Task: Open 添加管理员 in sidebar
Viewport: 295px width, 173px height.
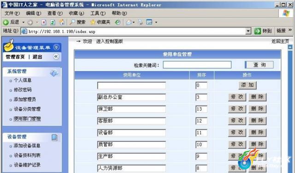Action: [24, 99]
